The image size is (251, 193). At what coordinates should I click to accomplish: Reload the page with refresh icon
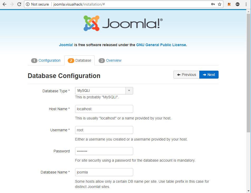pos(19,4)
